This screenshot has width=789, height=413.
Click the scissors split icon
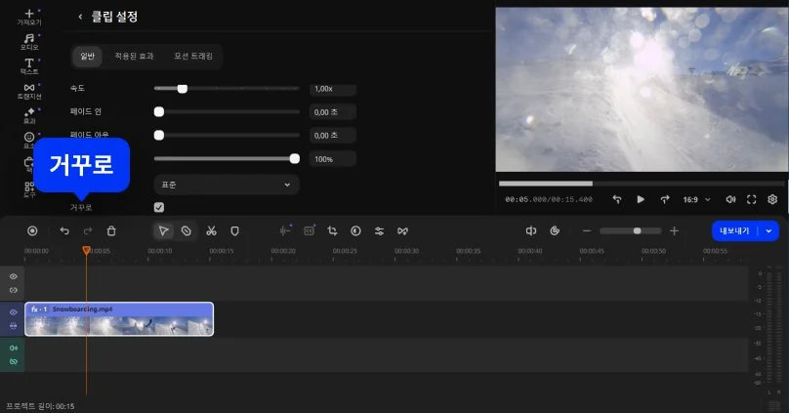pyautogui.click(x=210, y=230)
